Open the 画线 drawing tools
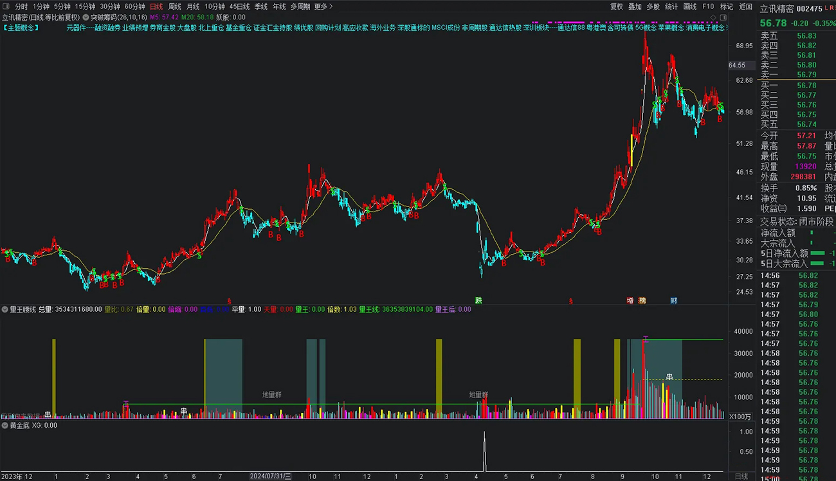 [x=690, y=6]
